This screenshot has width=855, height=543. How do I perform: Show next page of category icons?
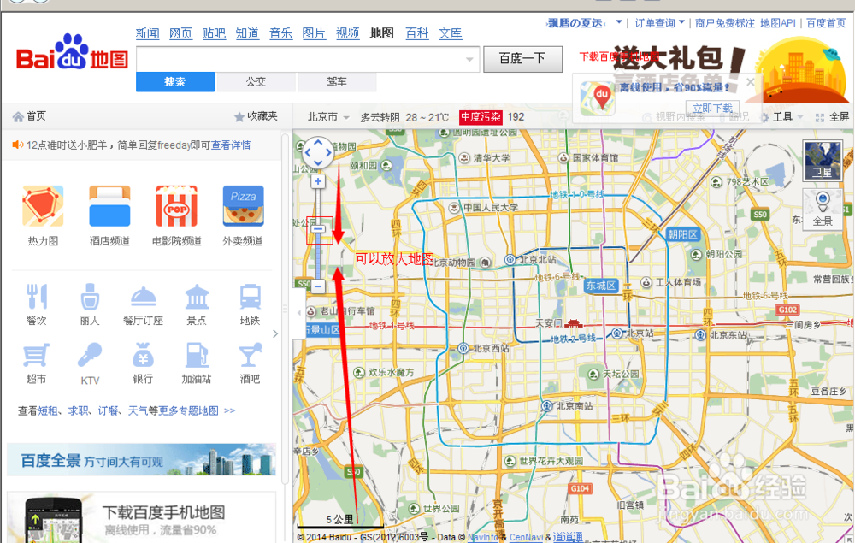point(274,333)
